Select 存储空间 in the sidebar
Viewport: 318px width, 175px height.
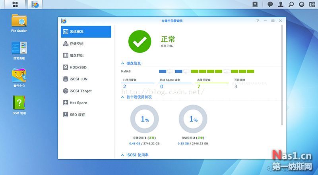pos(76,44)
